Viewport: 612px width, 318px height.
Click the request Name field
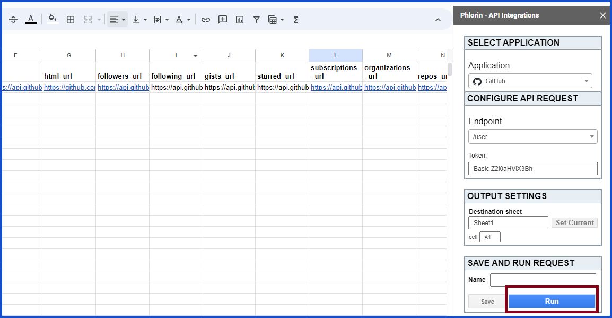pos(543,280)
